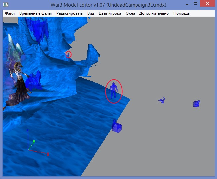Maximize the War3 Model Editor window
Viewport: 217px width, 179px height.
196,4
